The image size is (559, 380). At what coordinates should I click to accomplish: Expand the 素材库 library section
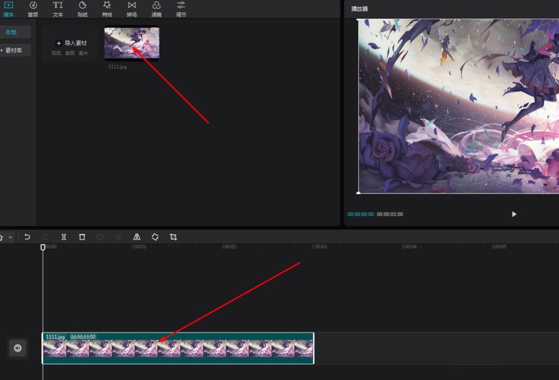point(13,51)
